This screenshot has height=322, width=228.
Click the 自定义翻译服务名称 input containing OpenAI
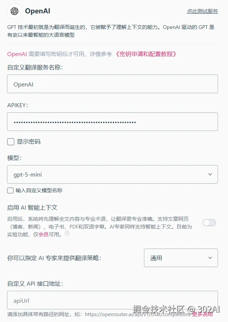112,84
